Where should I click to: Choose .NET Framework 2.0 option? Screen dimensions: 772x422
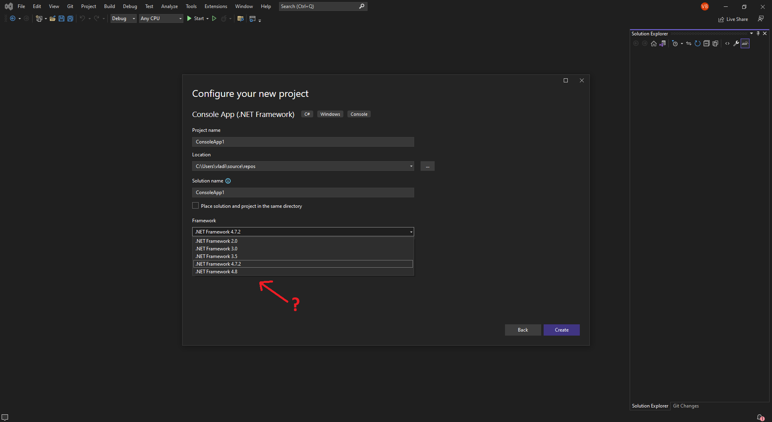coord(303,241)
